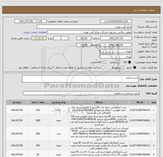
Task: Select the خدمت radio button
Action: click(x=119, y=62)
